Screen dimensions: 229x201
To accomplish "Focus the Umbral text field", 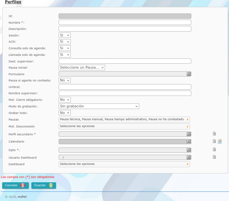I will 125,87.
